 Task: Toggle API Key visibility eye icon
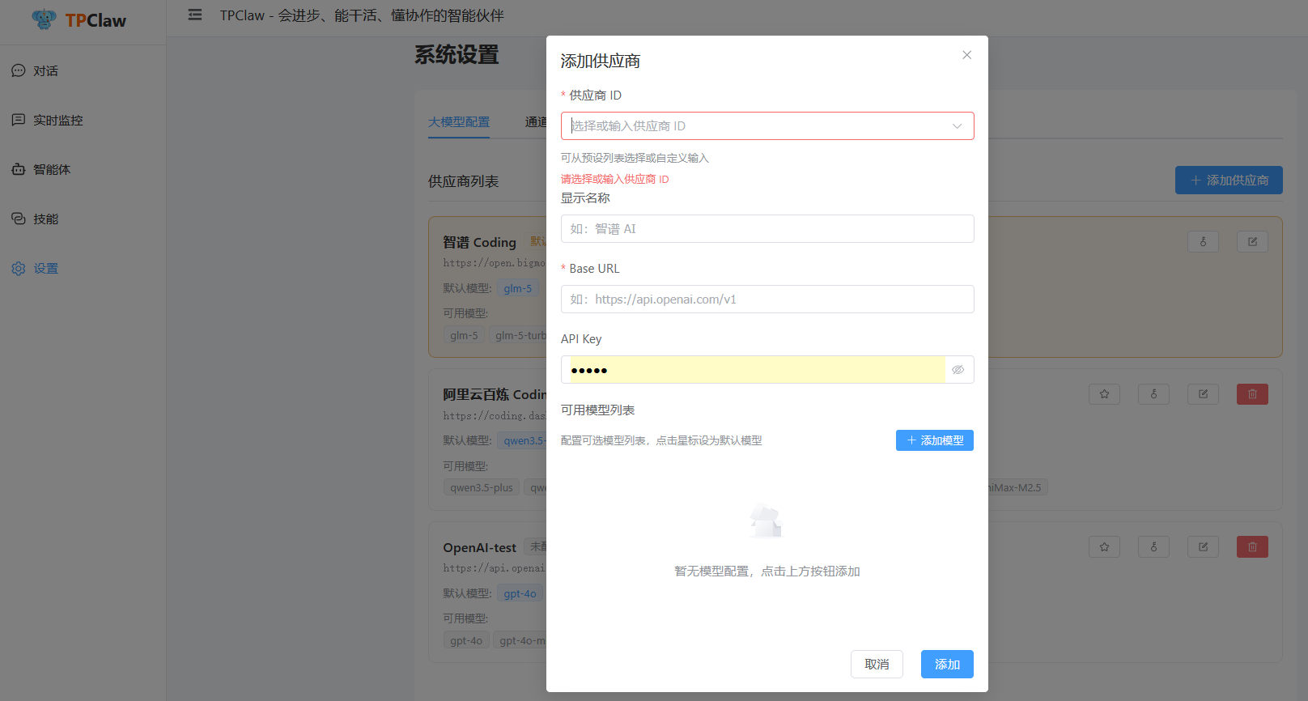958,369
